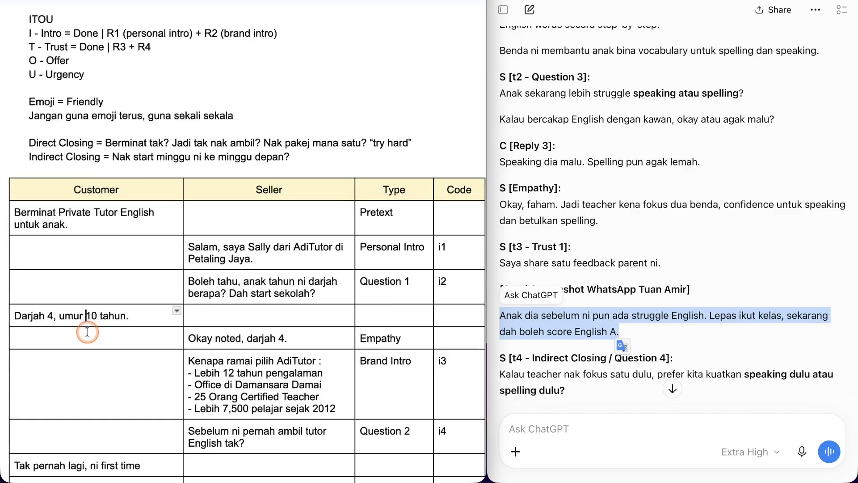This screenshot has height=483, width=858.
Task: Click the Empathy type cell
Action: 394,339
